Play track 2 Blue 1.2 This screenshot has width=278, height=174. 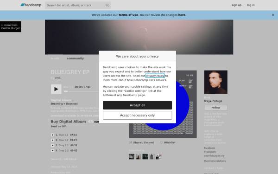pyautogui.click(x=52, y=140)
